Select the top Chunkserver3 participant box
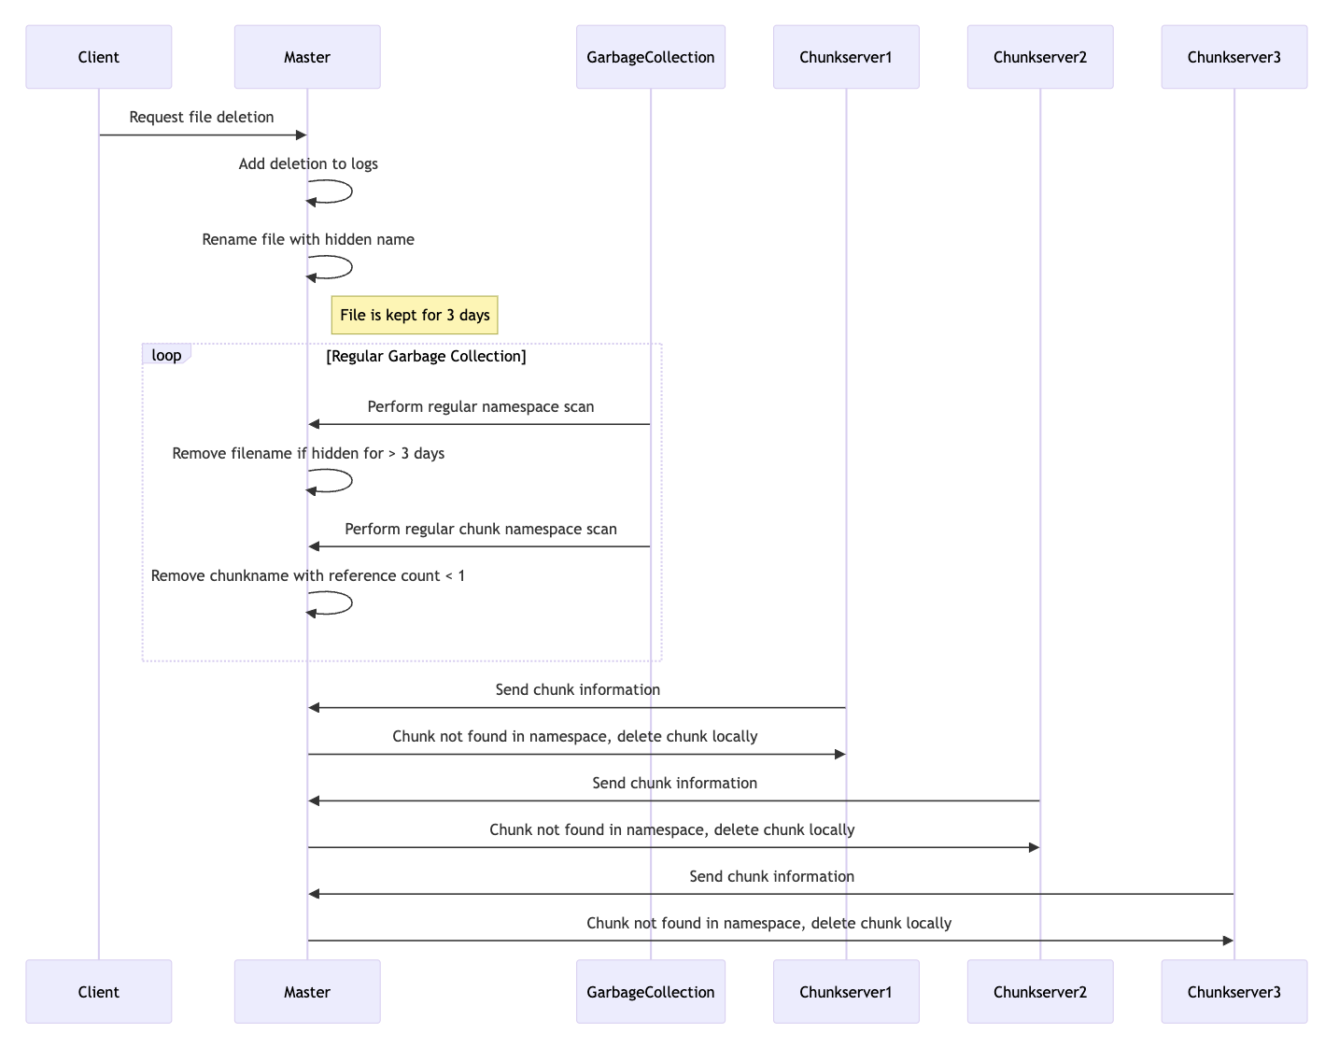 coord(1234,57)
